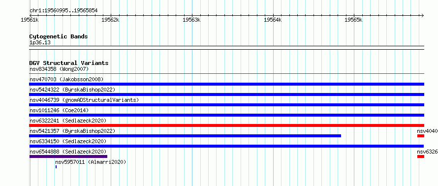Open nsv5424322 (ByrskaBishop2022) variant label
The height and width of the screenshot is (186, 438).
point(72,90)
